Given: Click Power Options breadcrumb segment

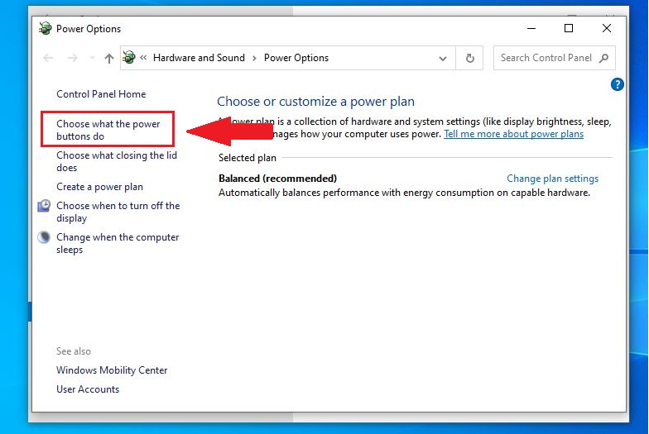Looking at the screenshot, I should [296, 58].
